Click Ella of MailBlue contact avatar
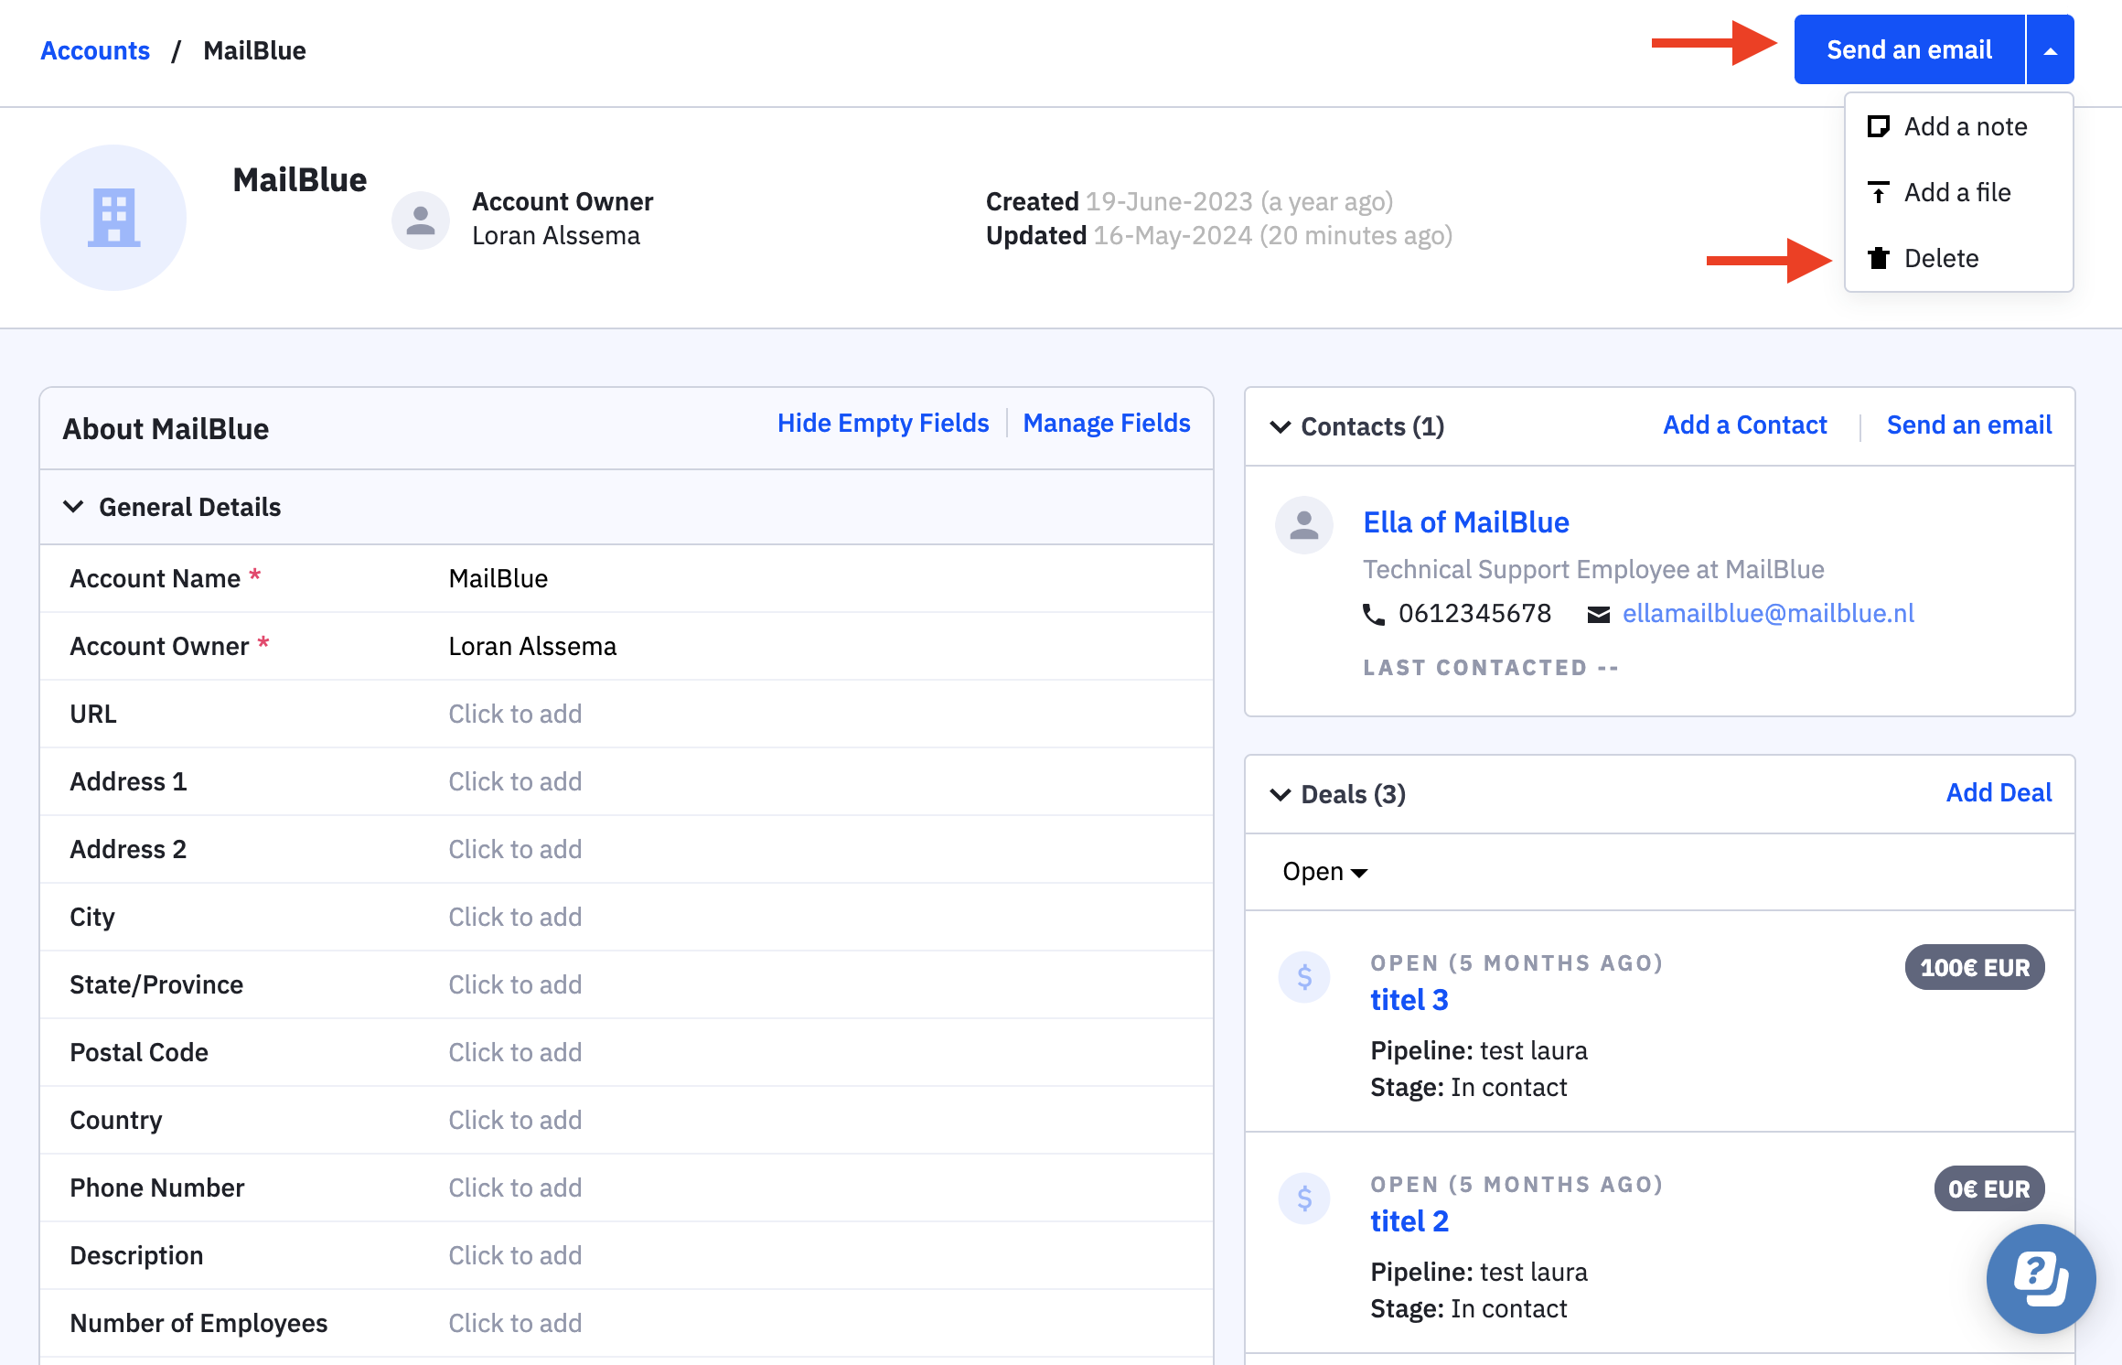 [1304, 525]
